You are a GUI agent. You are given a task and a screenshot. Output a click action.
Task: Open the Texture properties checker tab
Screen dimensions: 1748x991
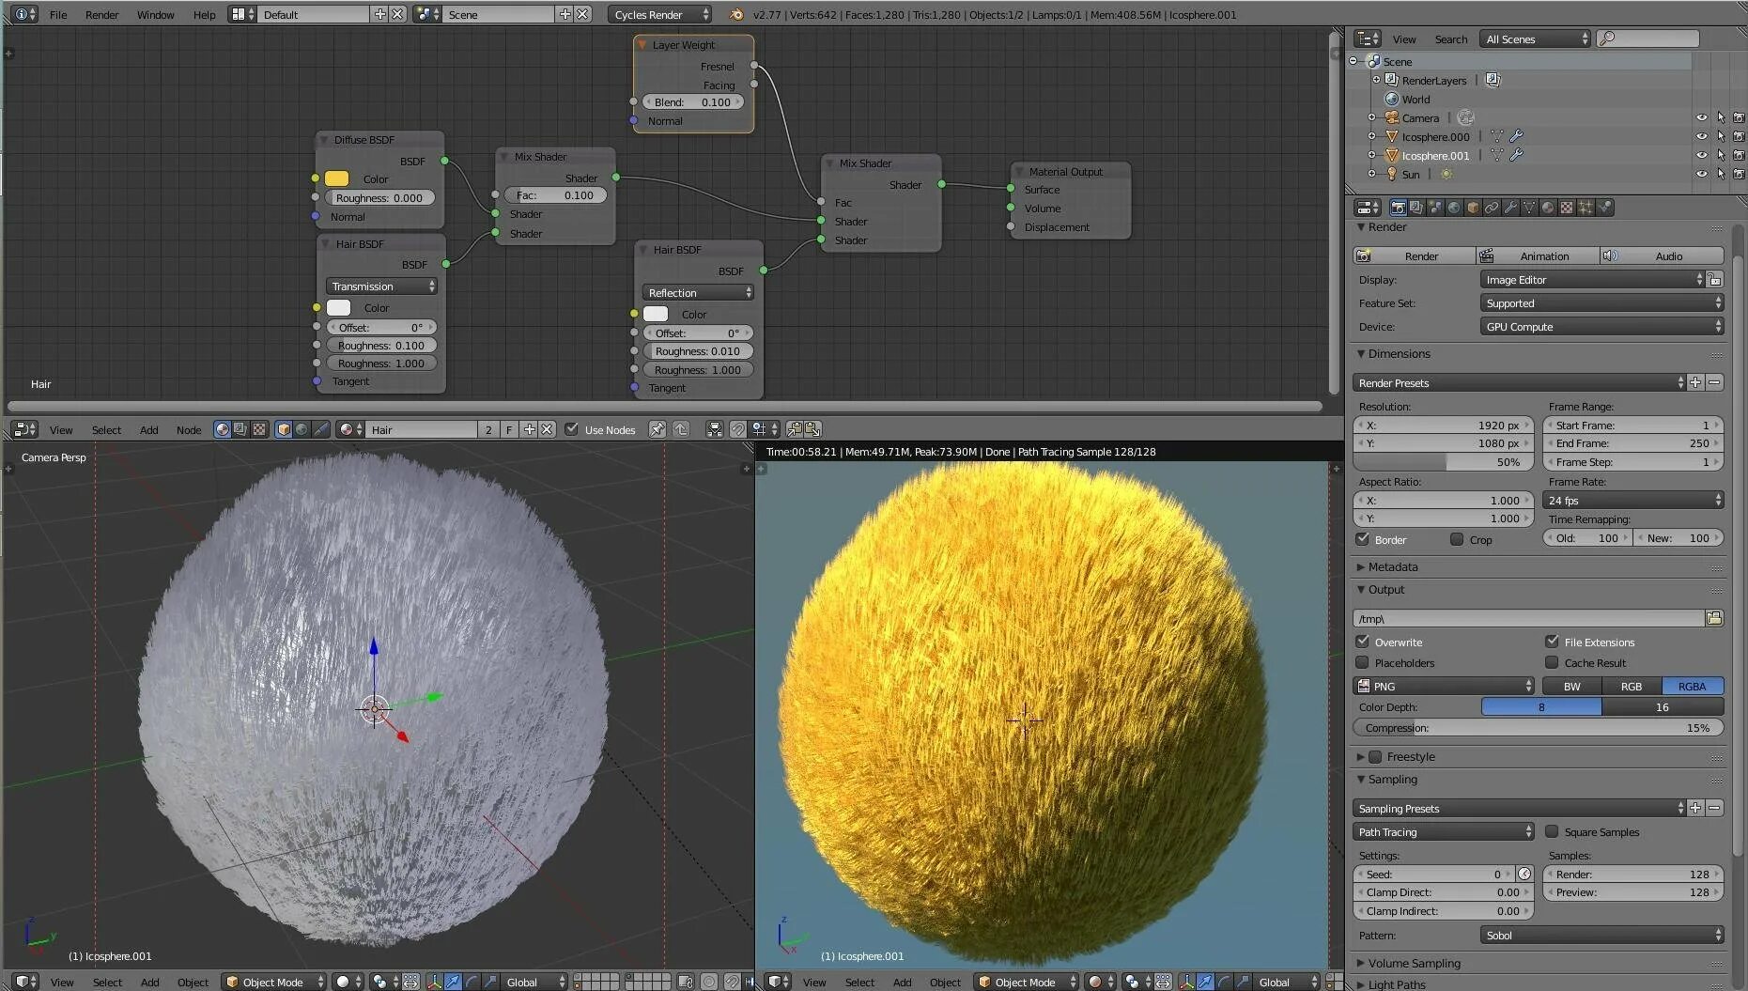click(1567, 208)
